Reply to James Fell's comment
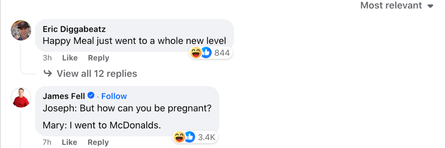The width and height of the screenshot is (445, 148). coord(98,142)
